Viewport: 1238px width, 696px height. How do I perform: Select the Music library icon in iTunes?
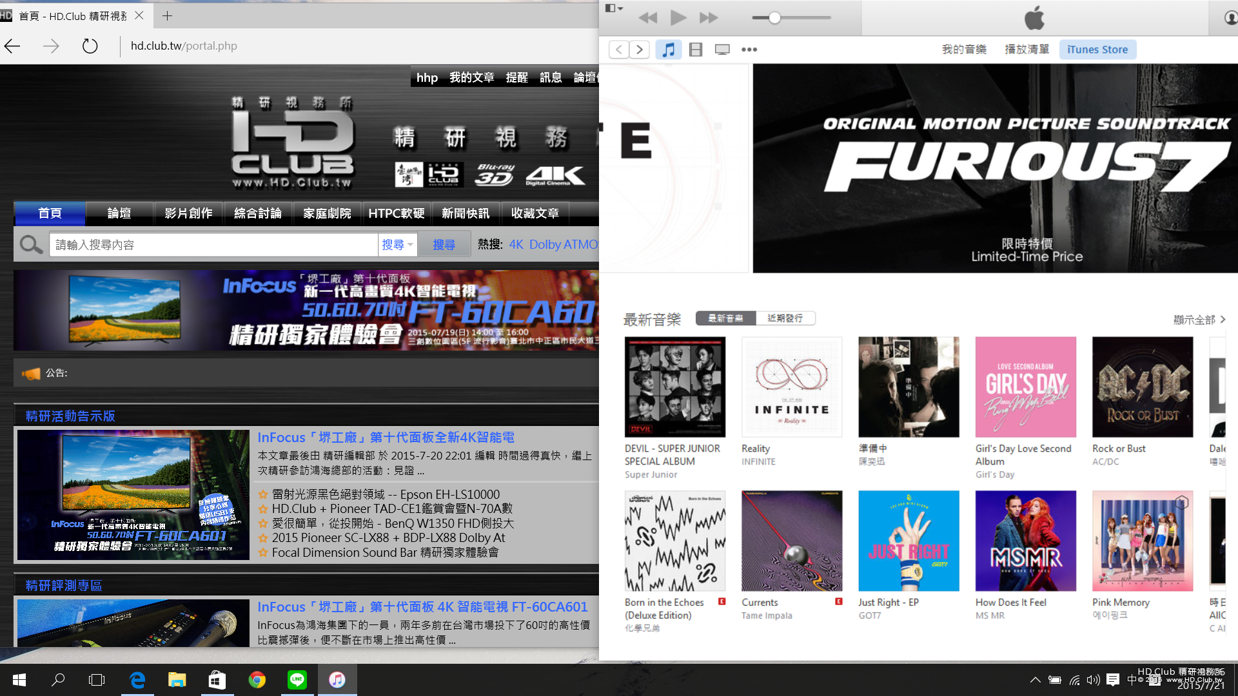tap(669, 50)
